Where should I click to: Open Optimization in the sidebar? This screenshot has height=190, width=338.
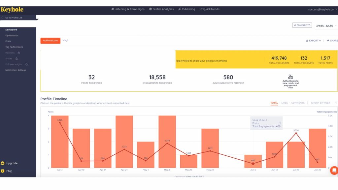pos(12,36)
